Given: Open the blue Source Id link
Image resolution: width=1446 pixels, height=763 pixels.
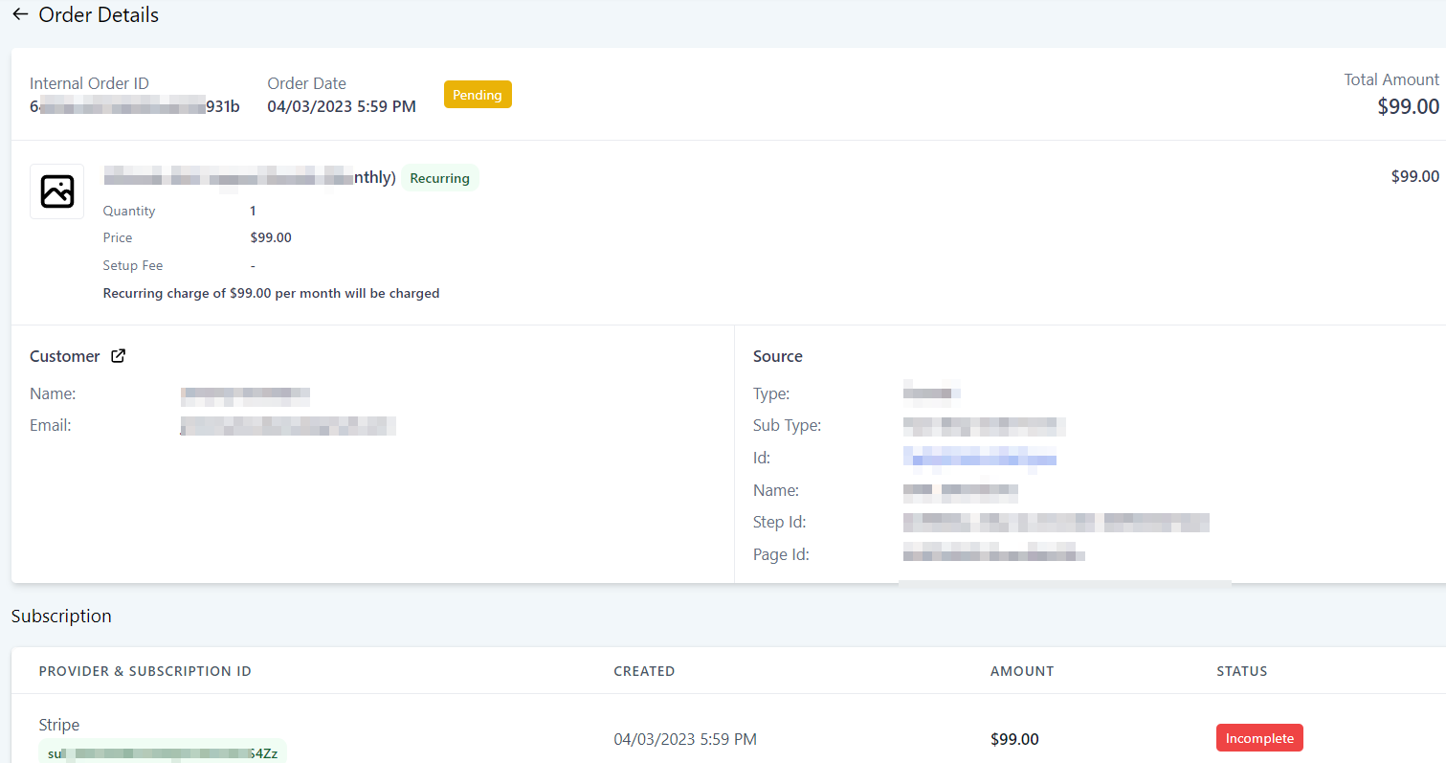Looking at the screenshot, I should coord(979,458).
